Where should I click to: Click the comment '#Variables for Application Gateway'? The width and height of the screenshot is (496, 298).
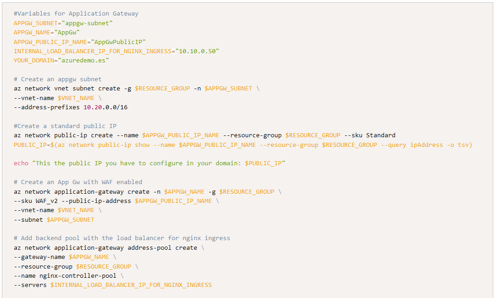[x=76, y=14]
